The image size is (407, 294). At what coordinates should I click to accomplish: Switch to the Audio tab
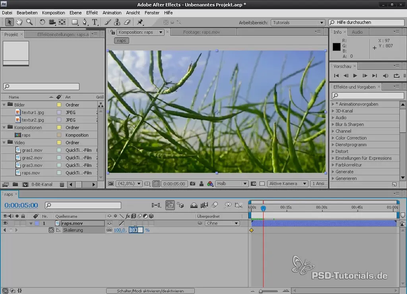coord(357,32)
